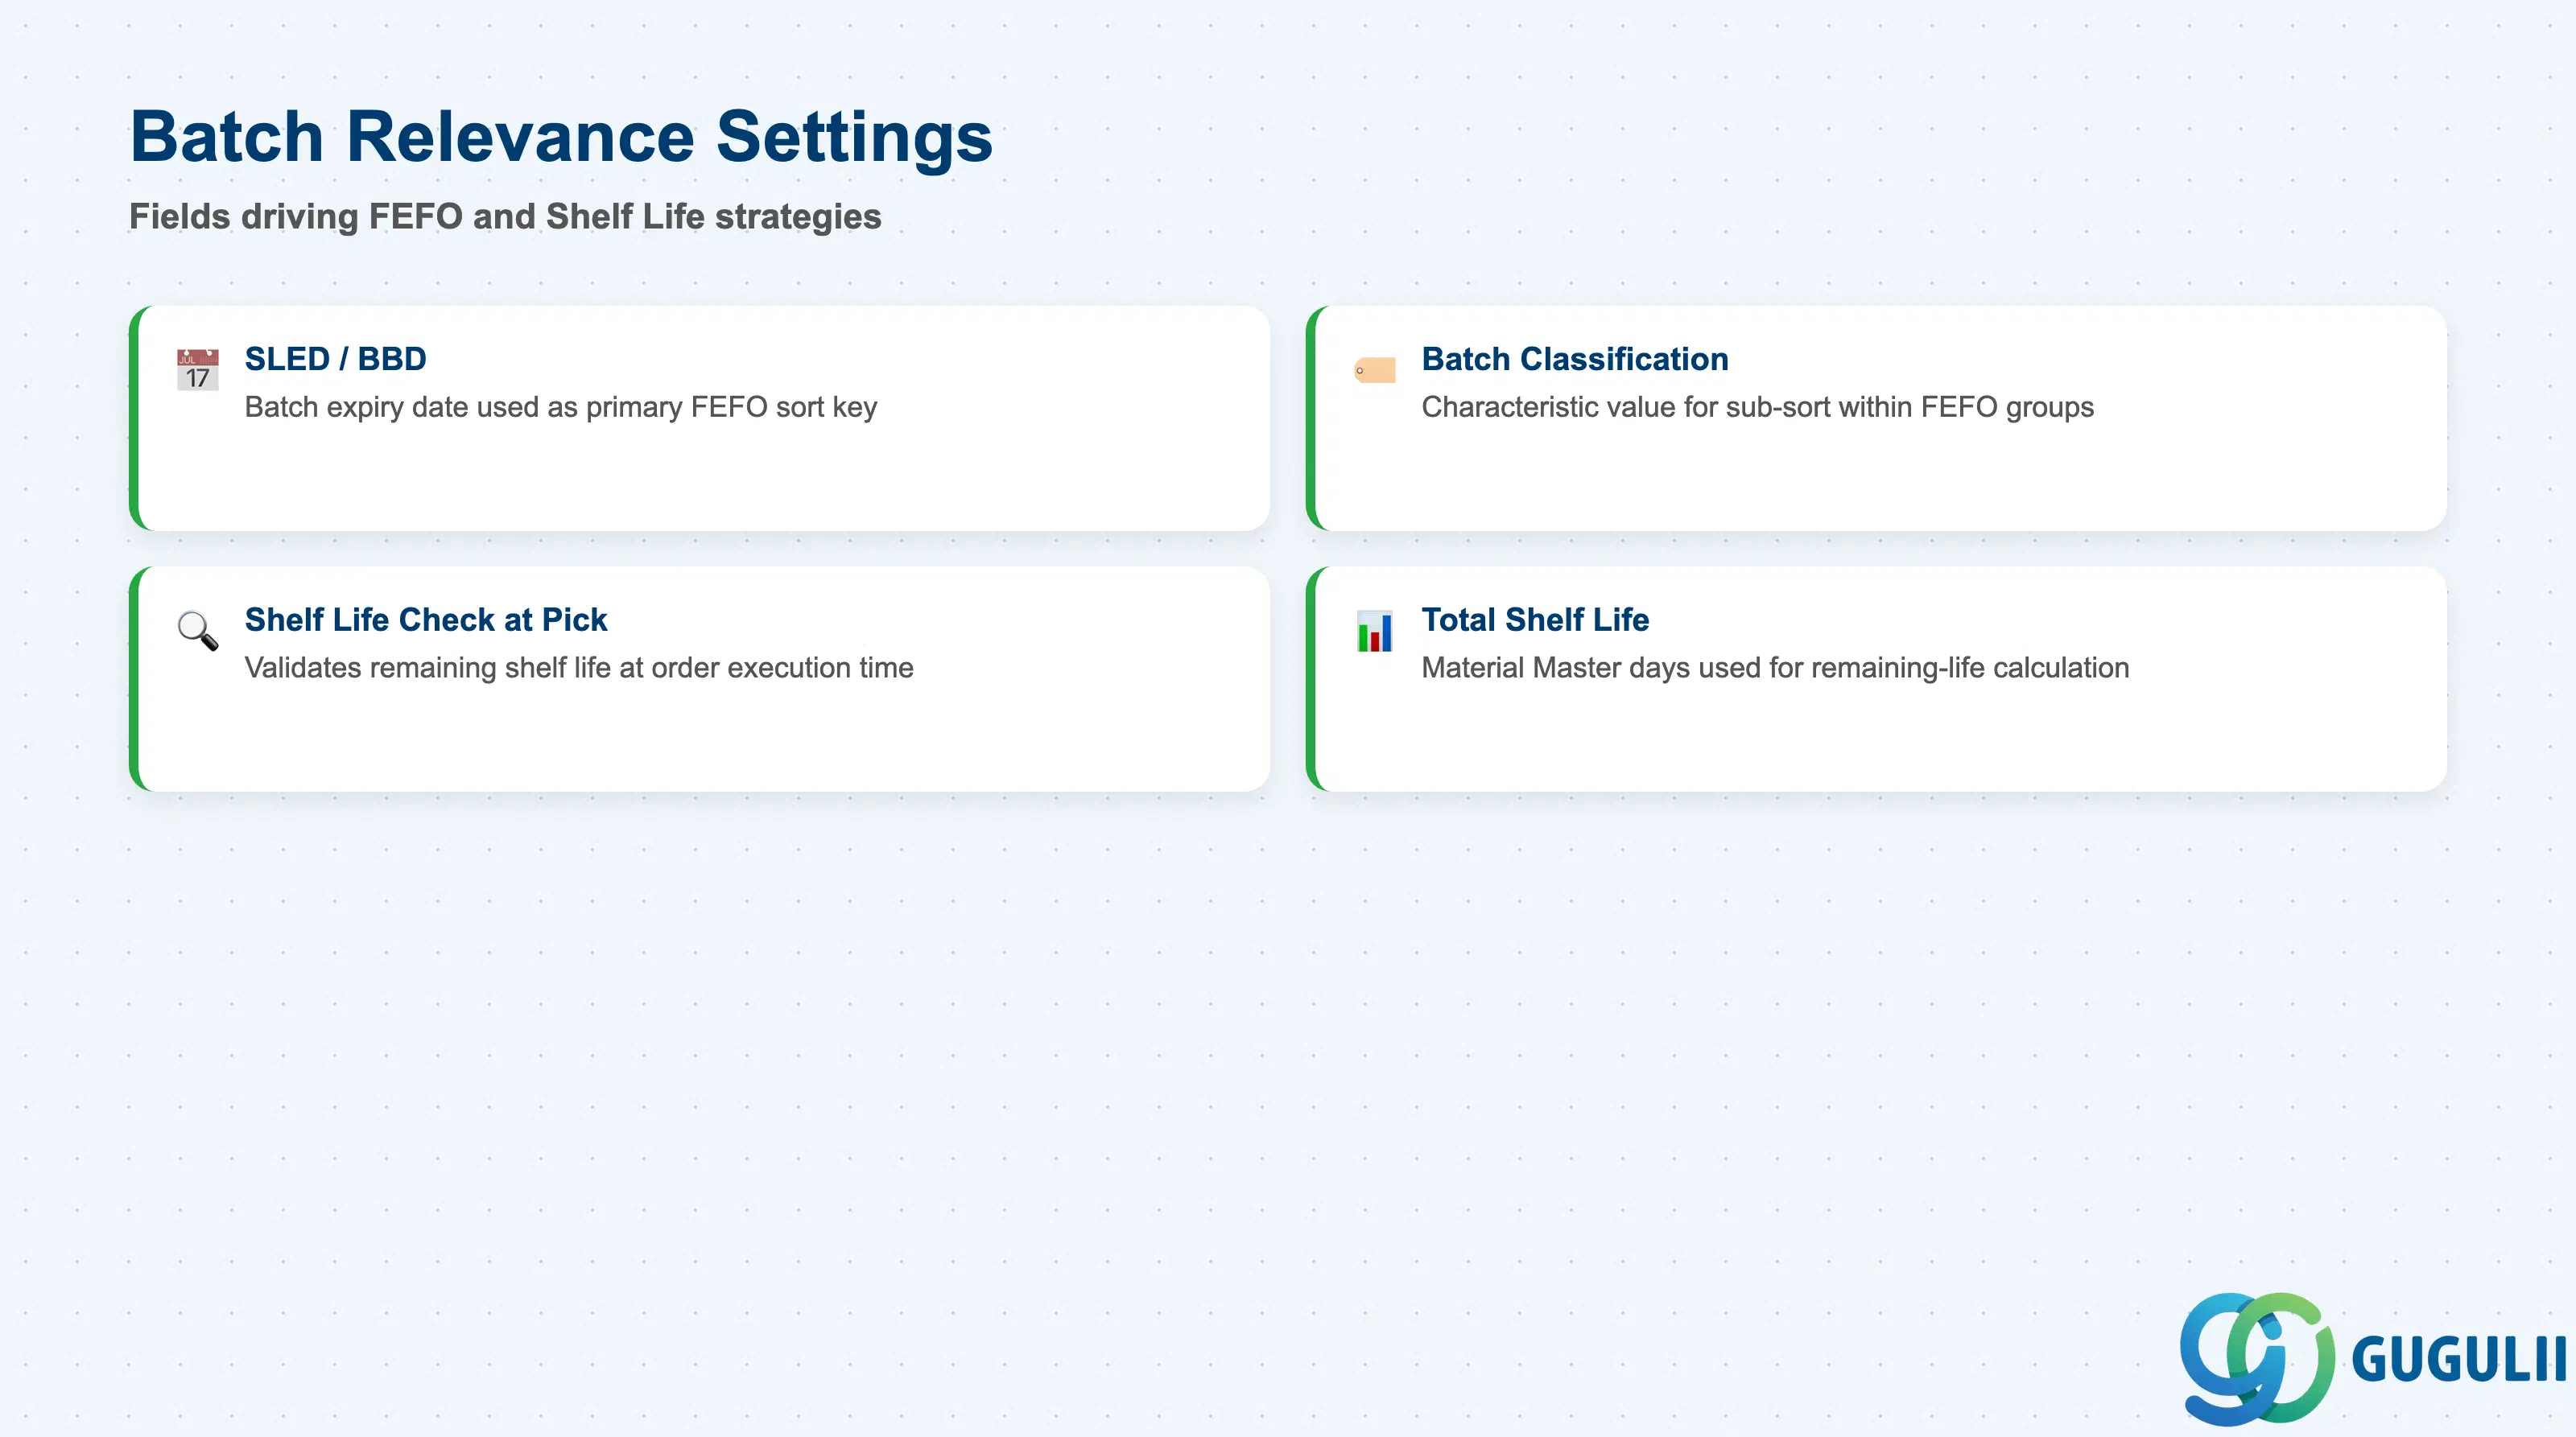Screen dimensions: 2576x1437
Task: Click empty area inside Batch Classification card
Action: (1880, 480)
